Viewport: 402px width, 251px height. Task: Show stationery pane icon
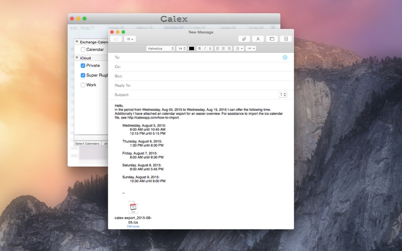click(x=286, y=39)
